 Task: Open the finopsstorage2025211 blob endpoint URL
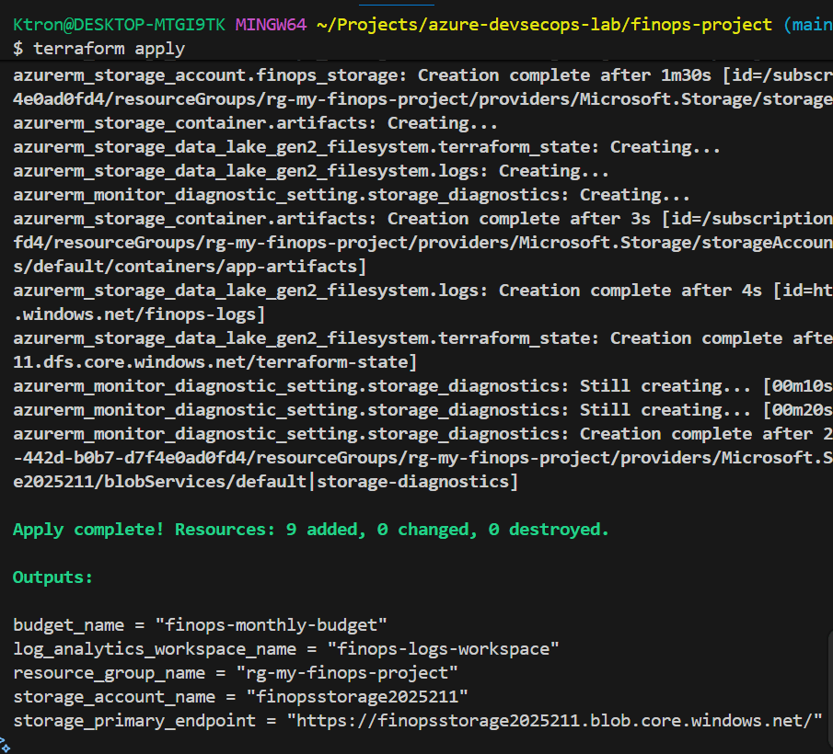(x=554, y=721)
